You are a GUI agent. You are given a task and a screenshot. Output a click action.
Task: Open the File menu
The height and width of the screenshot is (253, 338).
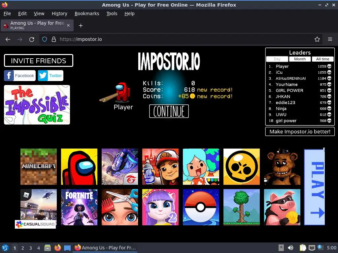pyautogui.click(x=7, y=14)
